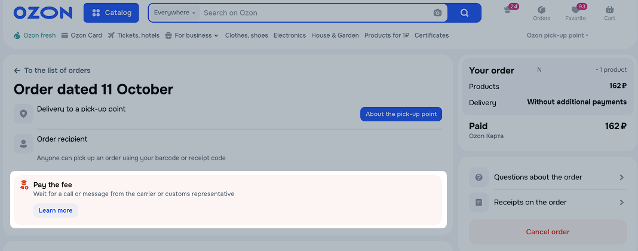Focus the Search on Ozon field

(x=314, y=13)
